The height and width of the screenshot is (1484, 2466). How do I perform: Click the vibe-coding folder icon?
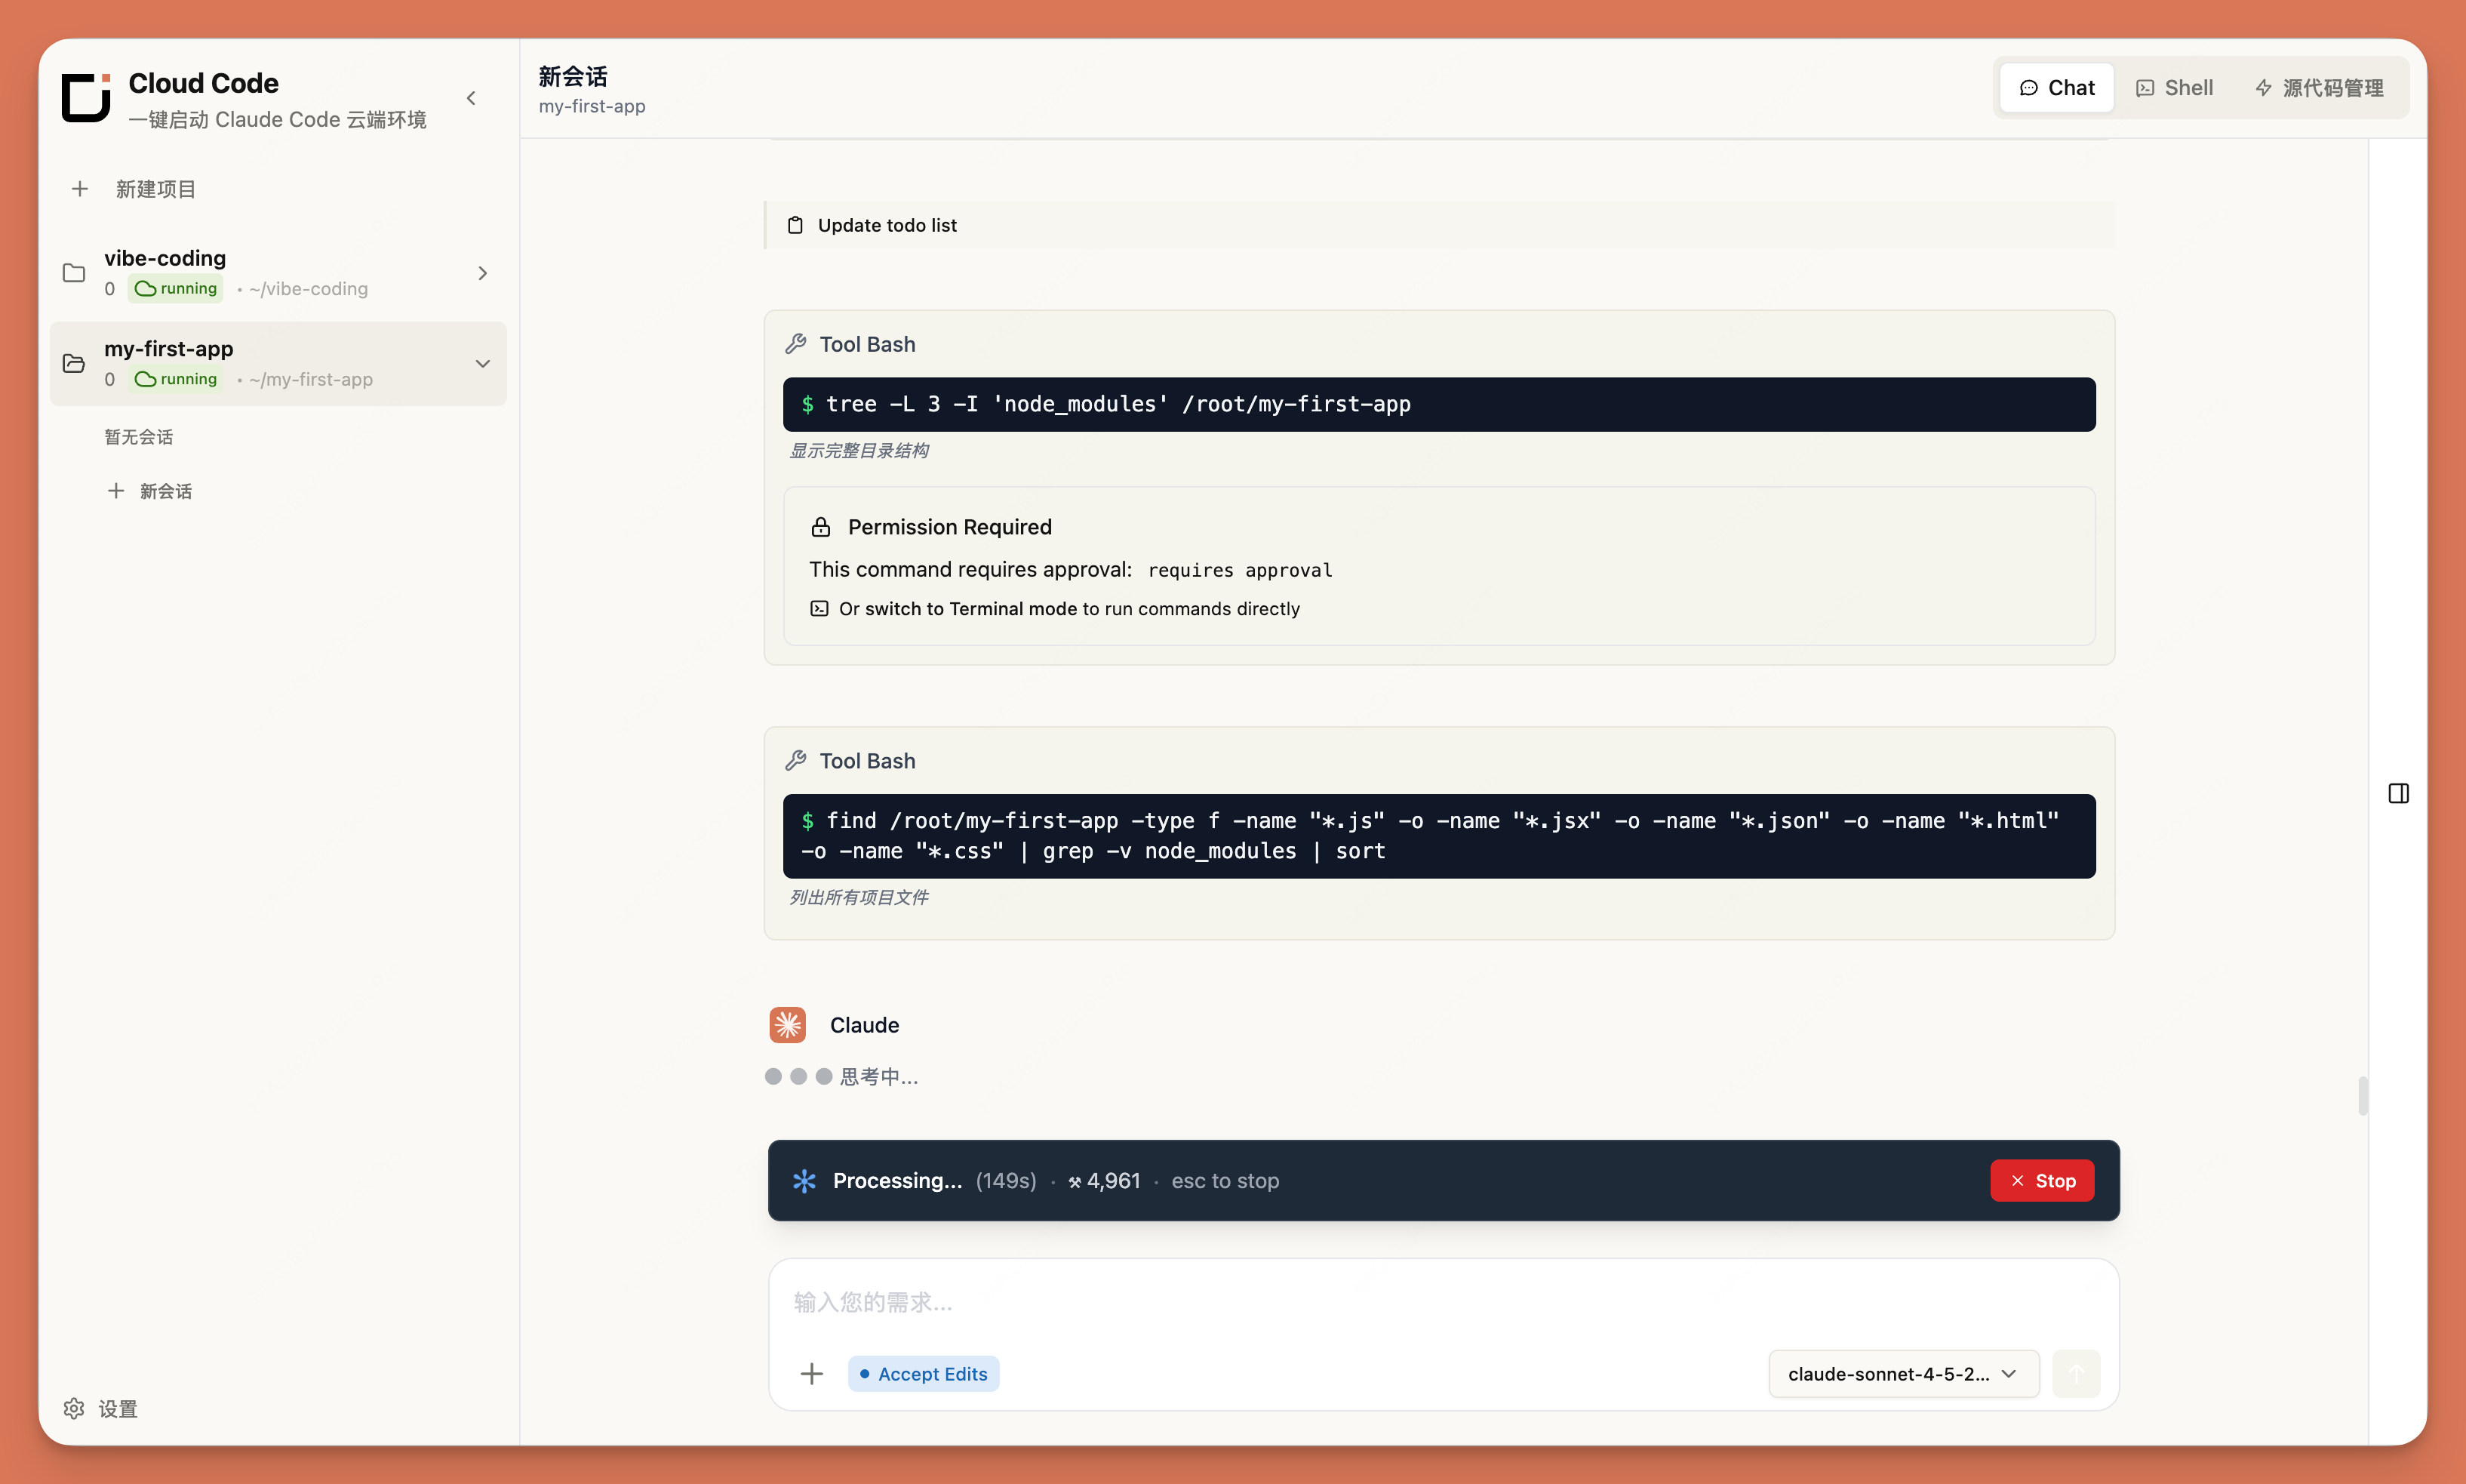[74, 273]
